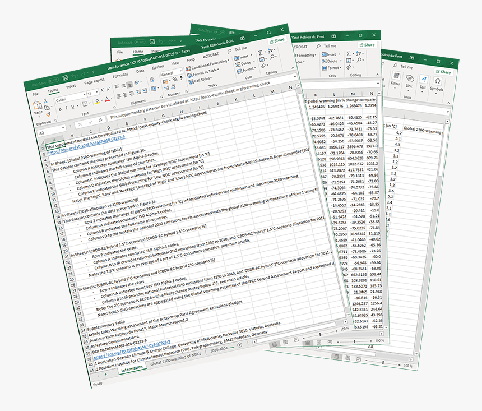482x411 pixels.
Task: Switch the front window to Page Layout view
Action: coord(285,342)
